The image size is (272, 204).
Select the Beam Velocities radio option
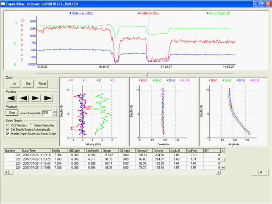pyautogui.click(x=32, y=125)
